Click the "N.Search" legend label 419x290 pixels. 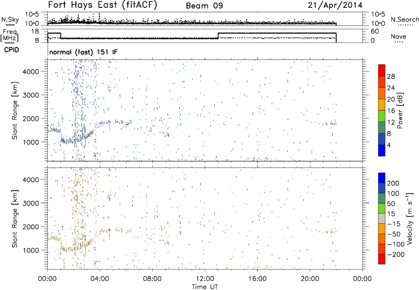click(404, 19)
